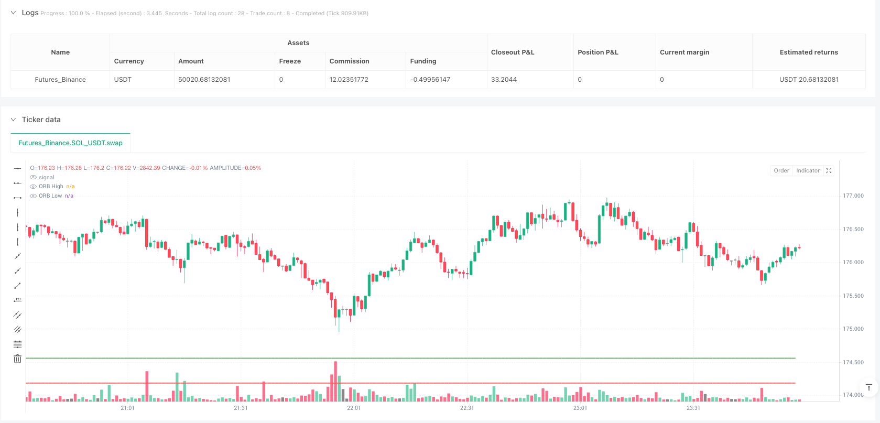Select the horizontal ray line drawing tool

(17, 183)
